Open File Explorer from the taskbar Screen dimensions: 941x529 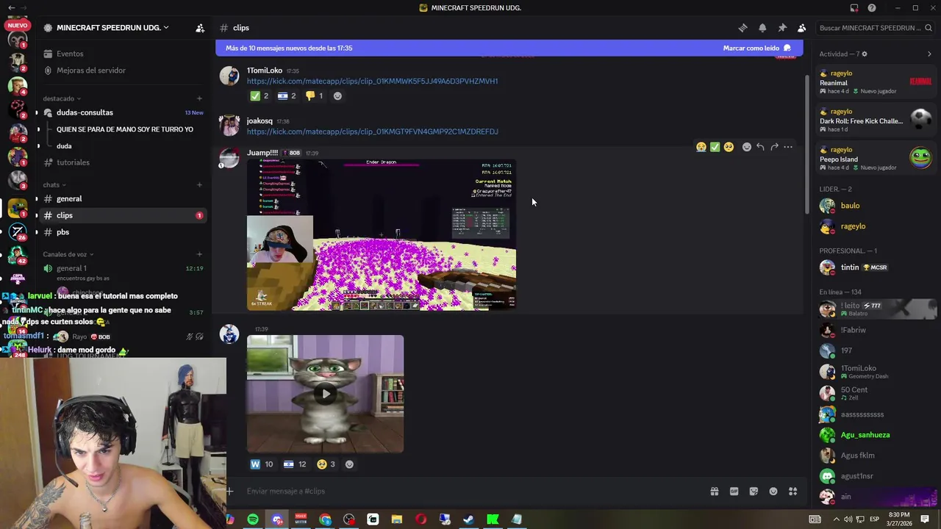396,519
